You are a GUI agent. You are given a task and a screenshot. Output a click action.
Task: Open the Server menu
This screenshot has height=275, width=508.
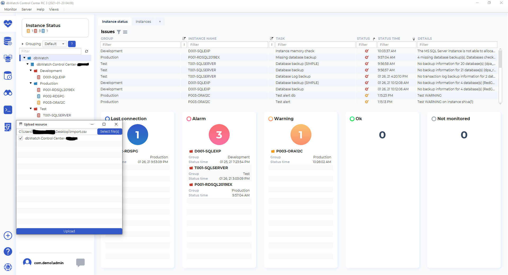point(26,10)
